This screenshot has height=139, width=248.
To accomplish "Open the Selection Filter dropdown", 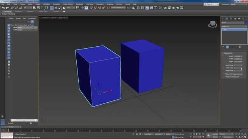I will 28,8.
